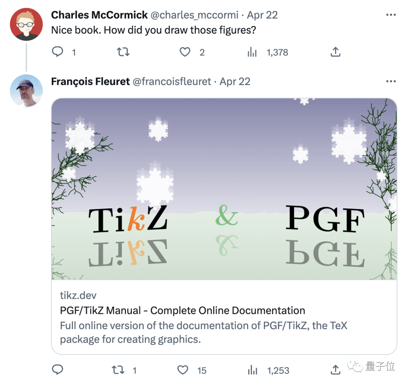This screenshot has width=408, height=384.
Task: Reply to Charles McCormick's tweet
Action: (x=57, y=52)
